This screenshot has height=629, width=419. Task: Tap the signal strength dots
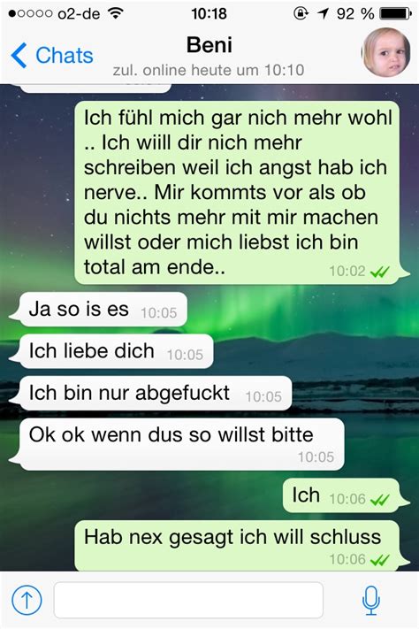pyautogui.click(x=30, y=13)
